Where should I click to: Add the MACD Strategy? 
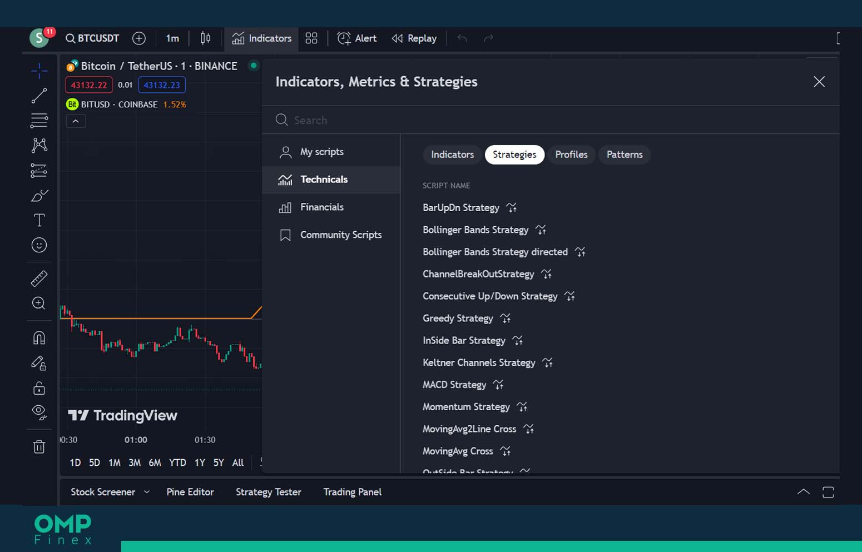click(454, 385)
